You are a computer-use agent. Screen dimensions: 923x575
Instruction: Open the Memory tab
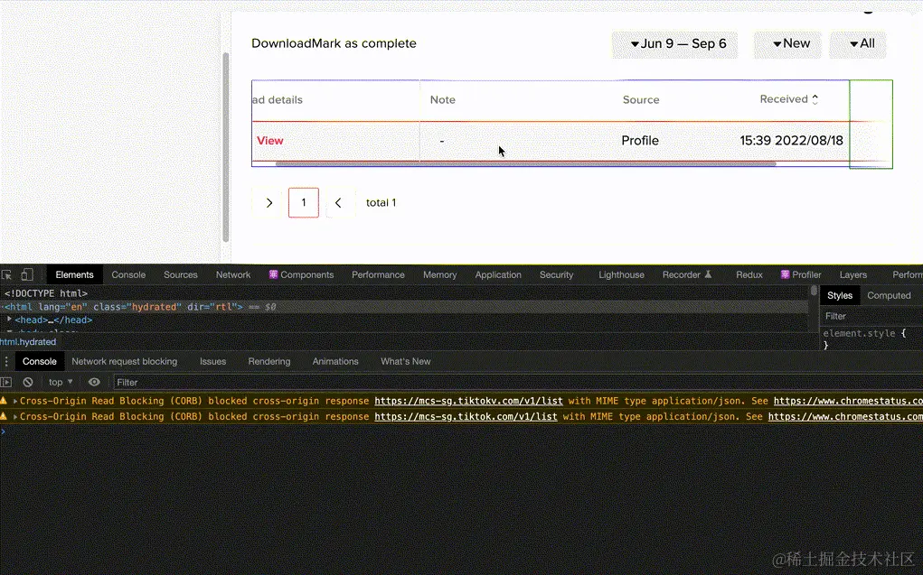(x=439, y=274)
